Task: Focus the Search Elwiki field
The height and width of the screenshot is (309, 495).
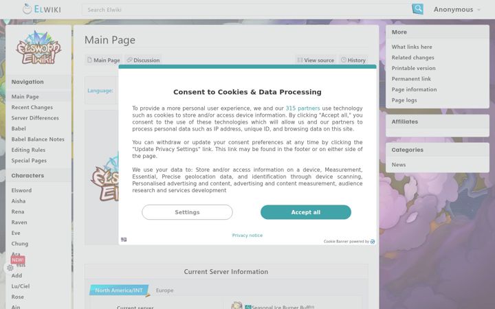Action: (246, 10)
